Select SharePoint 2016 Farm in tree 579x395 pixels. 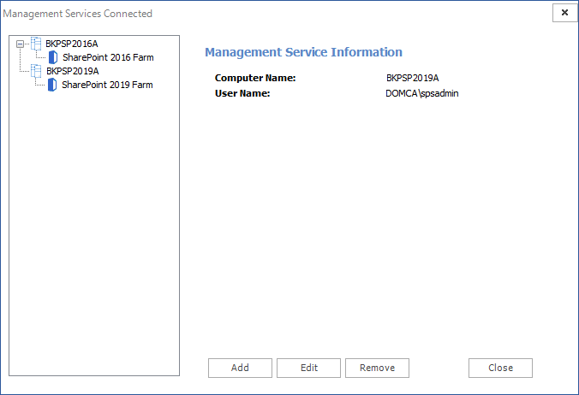click(x=108, y=57)
